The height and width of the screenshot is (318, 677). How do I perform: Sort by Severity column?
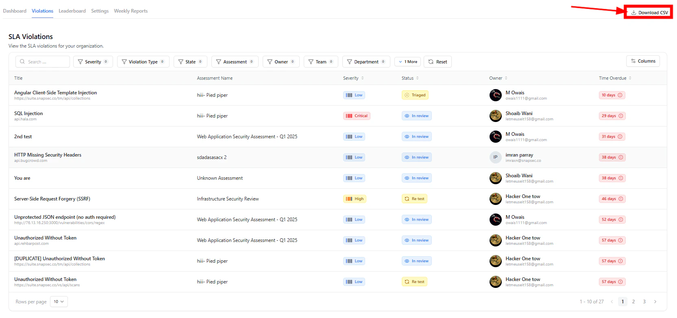353,78
